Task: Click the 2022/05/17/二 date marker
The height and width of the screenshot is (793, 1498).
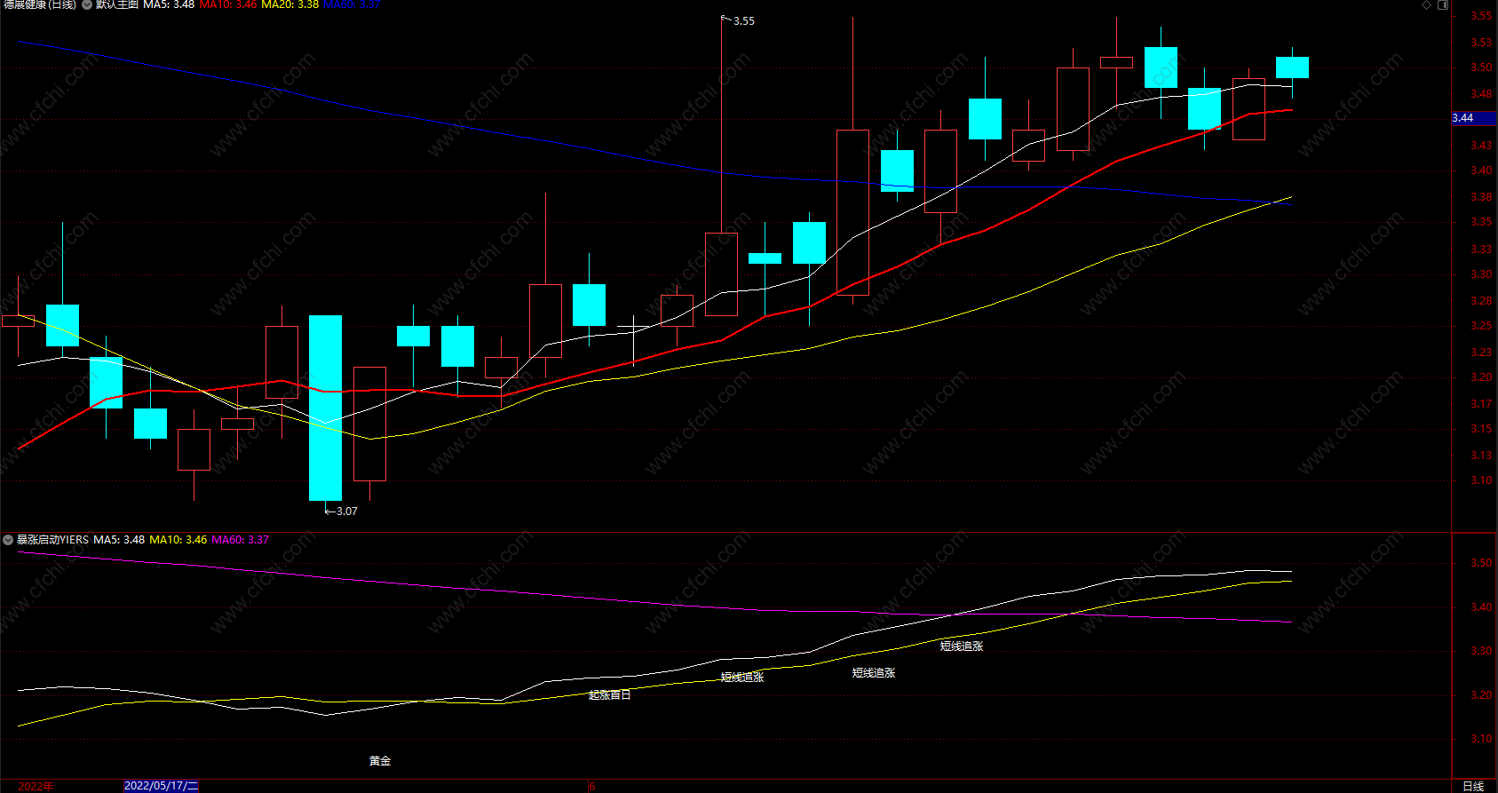Action: tap(162, 786)
